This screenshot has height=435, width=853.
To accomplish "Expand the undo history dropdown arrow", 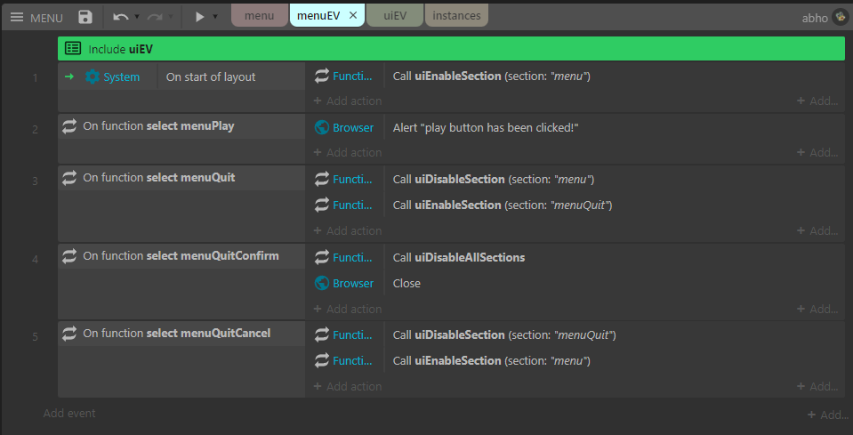I will pos(137,17).
